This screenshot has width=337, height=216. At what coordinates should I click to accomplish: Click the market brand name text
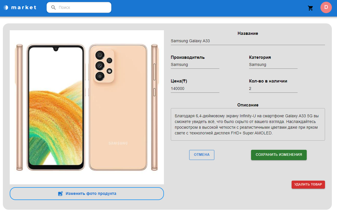pyautogui.click(x=24, y=7)
